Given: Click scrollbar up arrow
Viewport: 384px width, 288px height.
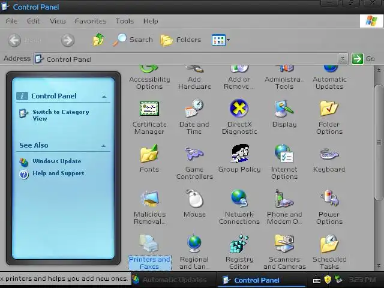Looking at the screenshot, I should coord(379,70).
